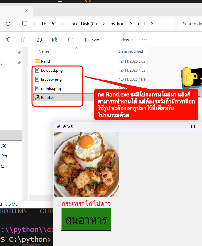
Task: Select the Rand.exe file
Action: tap(49, 97)
